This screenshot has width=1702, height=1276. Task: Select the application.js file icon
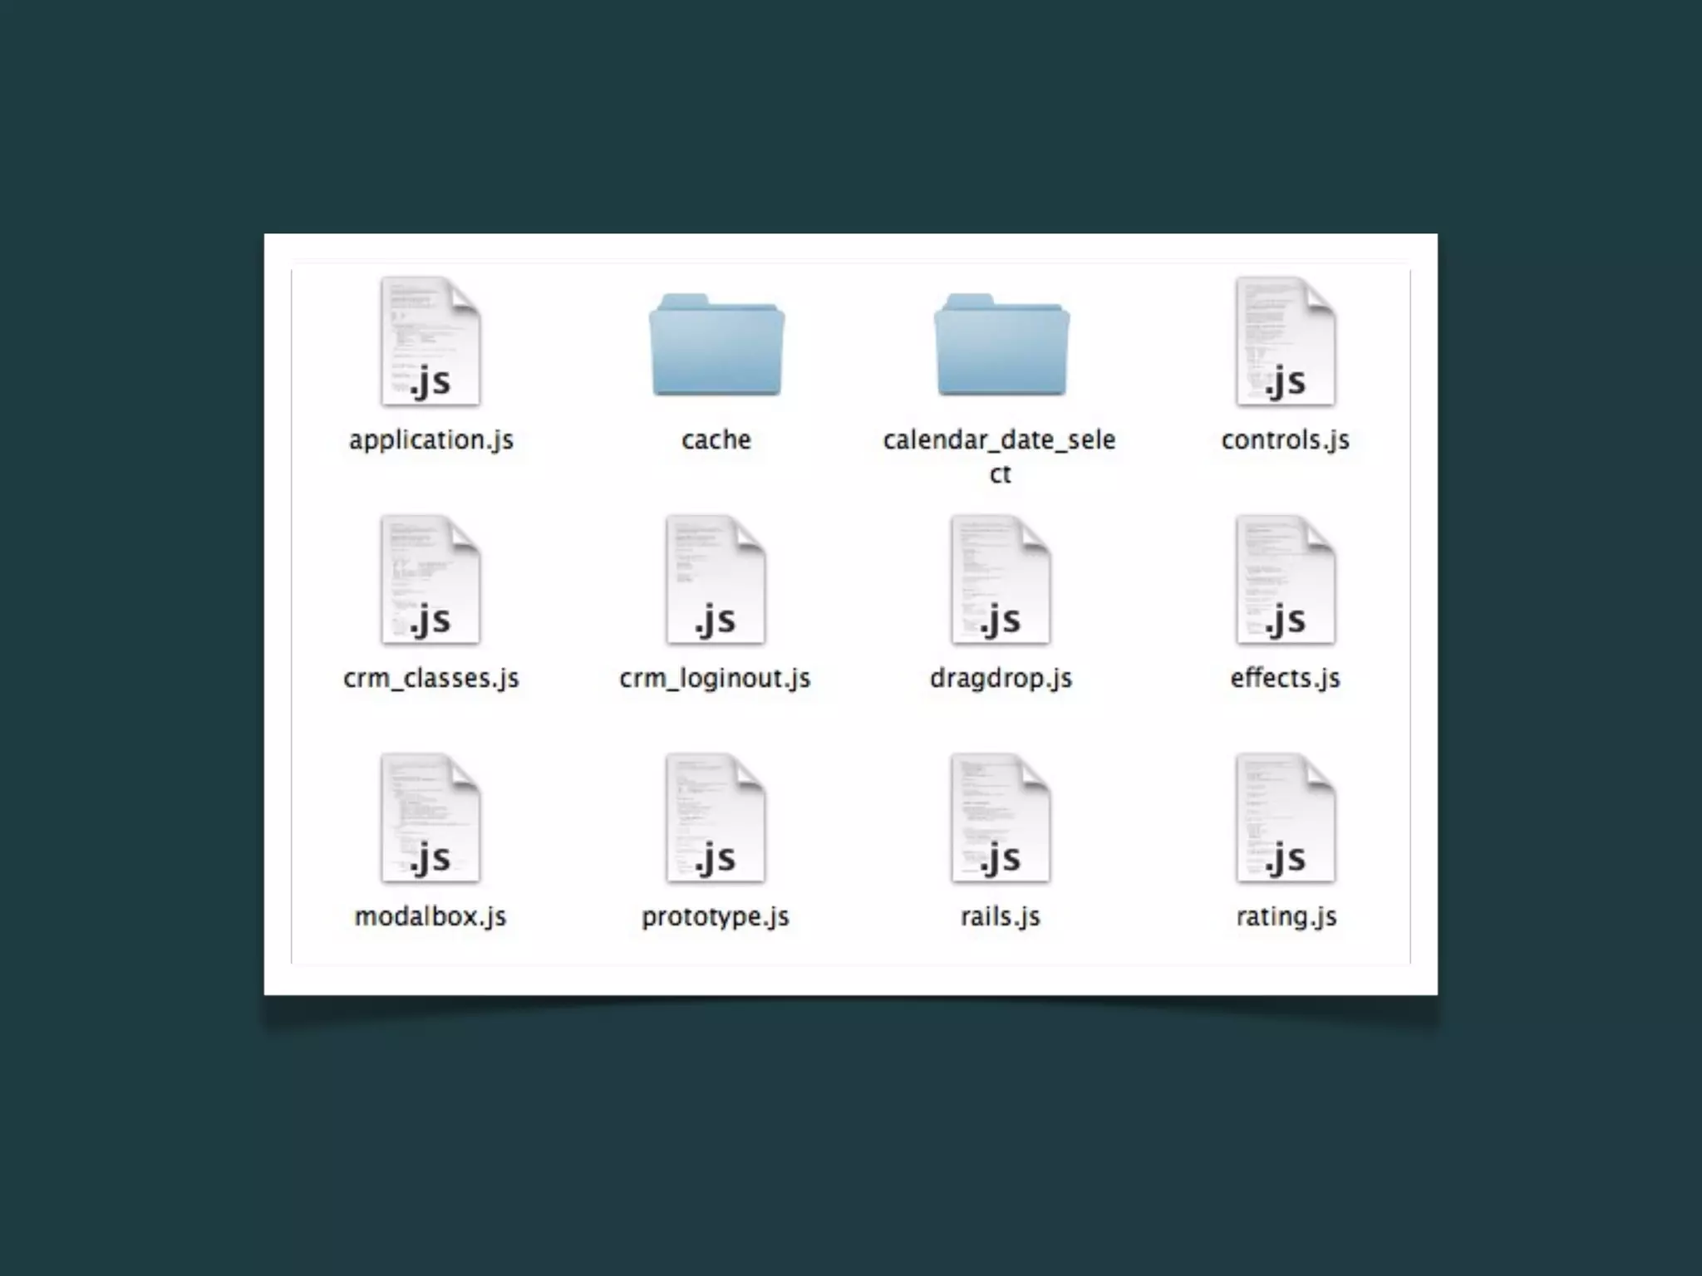430,341
